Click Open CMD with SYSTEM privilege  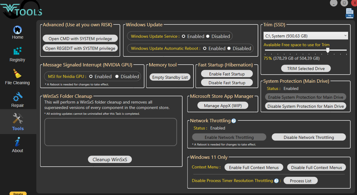pyautogui.click(x=80, y=39)
